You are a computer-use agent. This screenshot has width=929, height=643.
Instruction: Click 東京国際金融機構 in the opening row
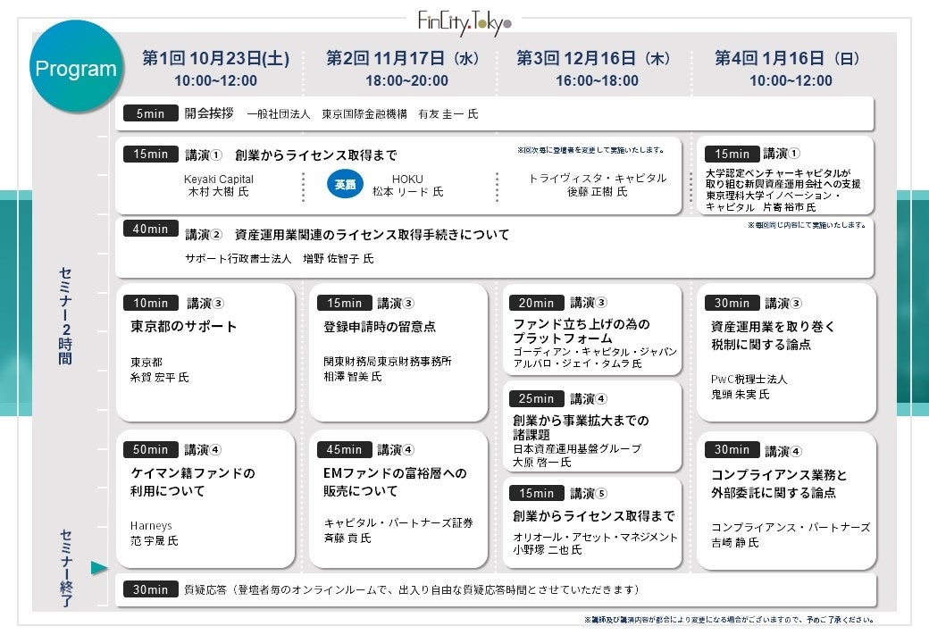(x=364, y=114)
